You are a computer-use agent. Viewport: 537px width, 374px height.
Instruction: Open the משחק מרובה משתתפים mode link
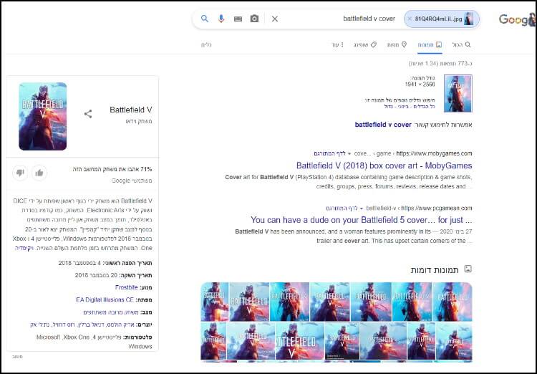[111, 312]
